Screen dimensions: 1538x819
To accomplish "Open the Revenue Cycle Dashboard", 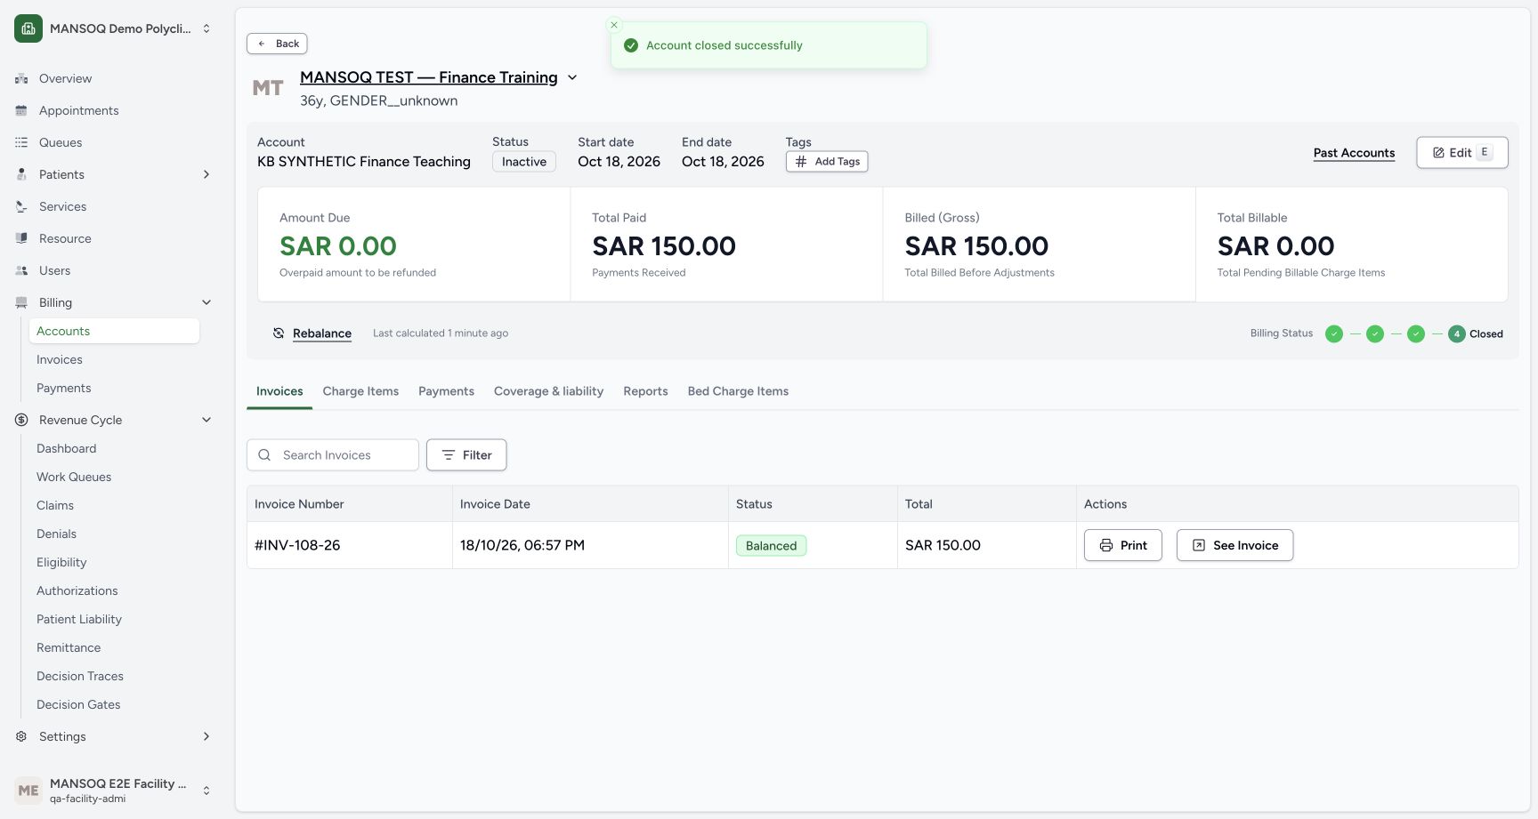I will 114,448.
